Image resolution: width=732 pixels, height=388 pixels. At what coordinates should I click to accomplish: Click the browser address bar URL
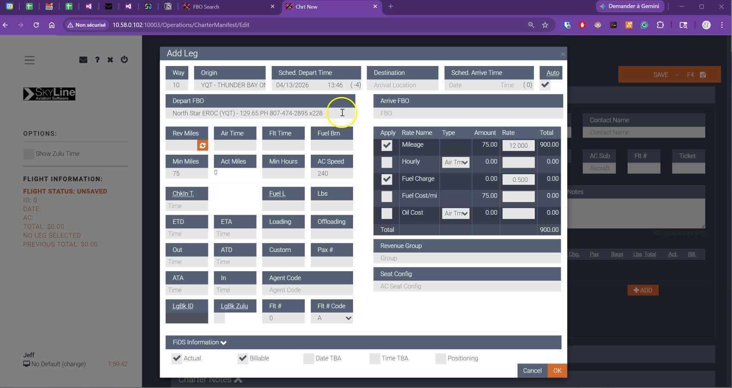coord(181,25)
